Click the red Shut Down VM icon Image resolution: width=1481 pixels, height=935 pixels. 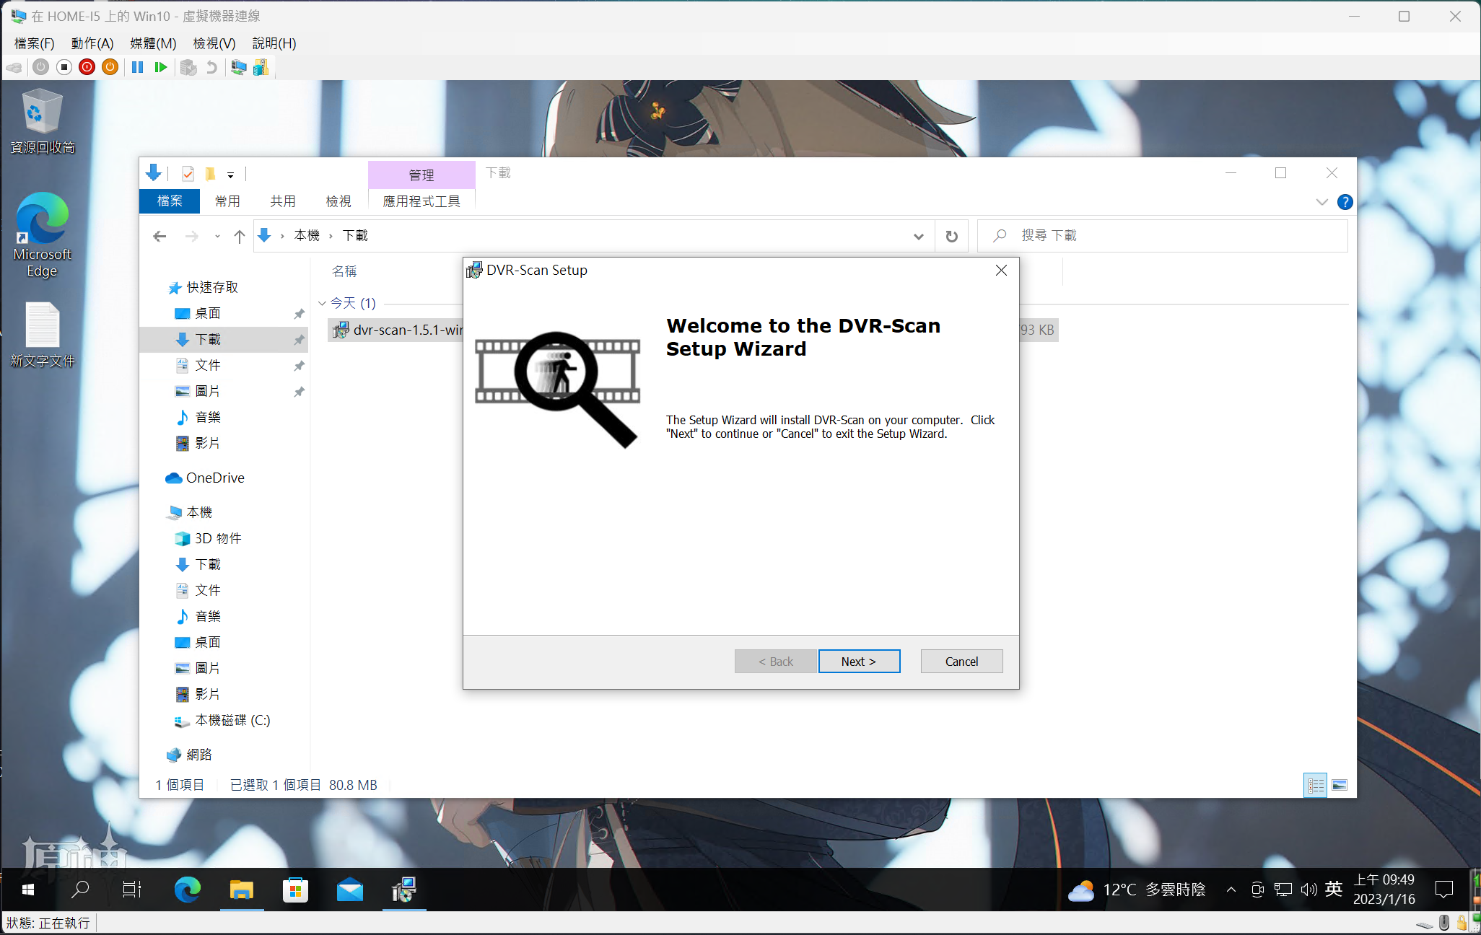coord(87,67)
